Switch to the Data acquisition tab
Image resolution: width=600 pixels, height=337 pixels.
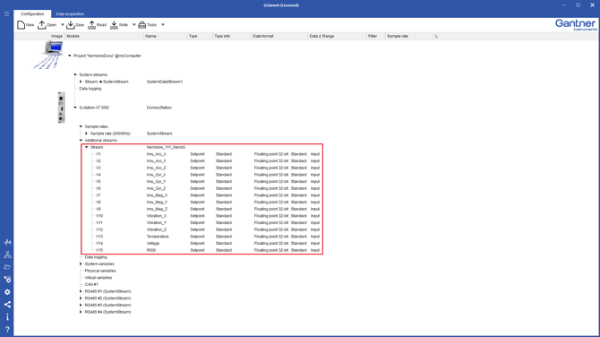point(70,13)
